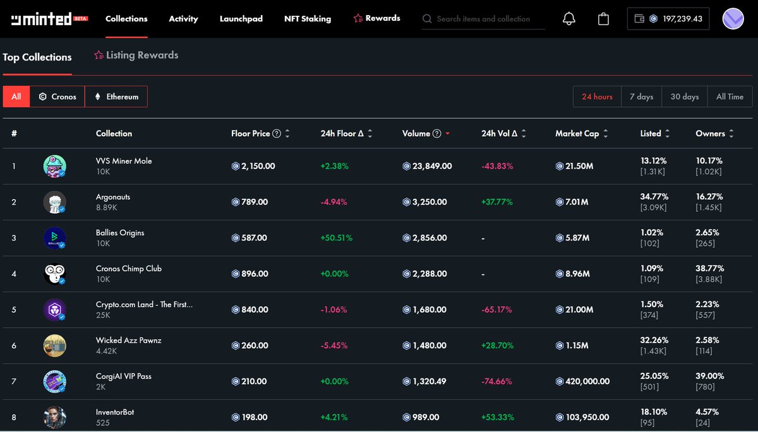Open the Crypto.com Land avatar
Screen dimensions: 758x432
55,310
